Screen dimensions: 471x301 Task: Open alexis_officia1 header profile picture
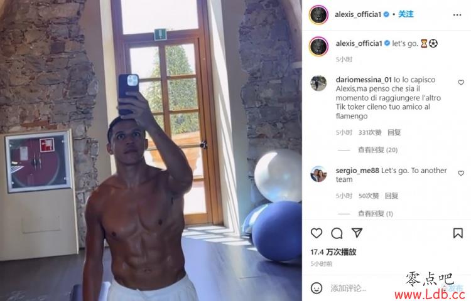click(318, 14)
